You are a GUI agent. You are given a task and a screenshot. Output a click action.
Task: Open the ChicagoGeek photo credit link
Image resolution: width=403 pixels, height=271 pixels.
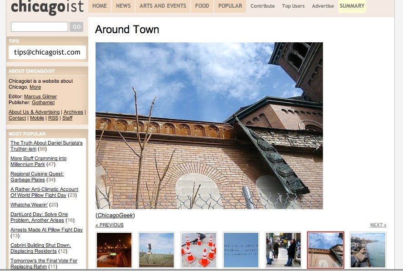point(115,215)
